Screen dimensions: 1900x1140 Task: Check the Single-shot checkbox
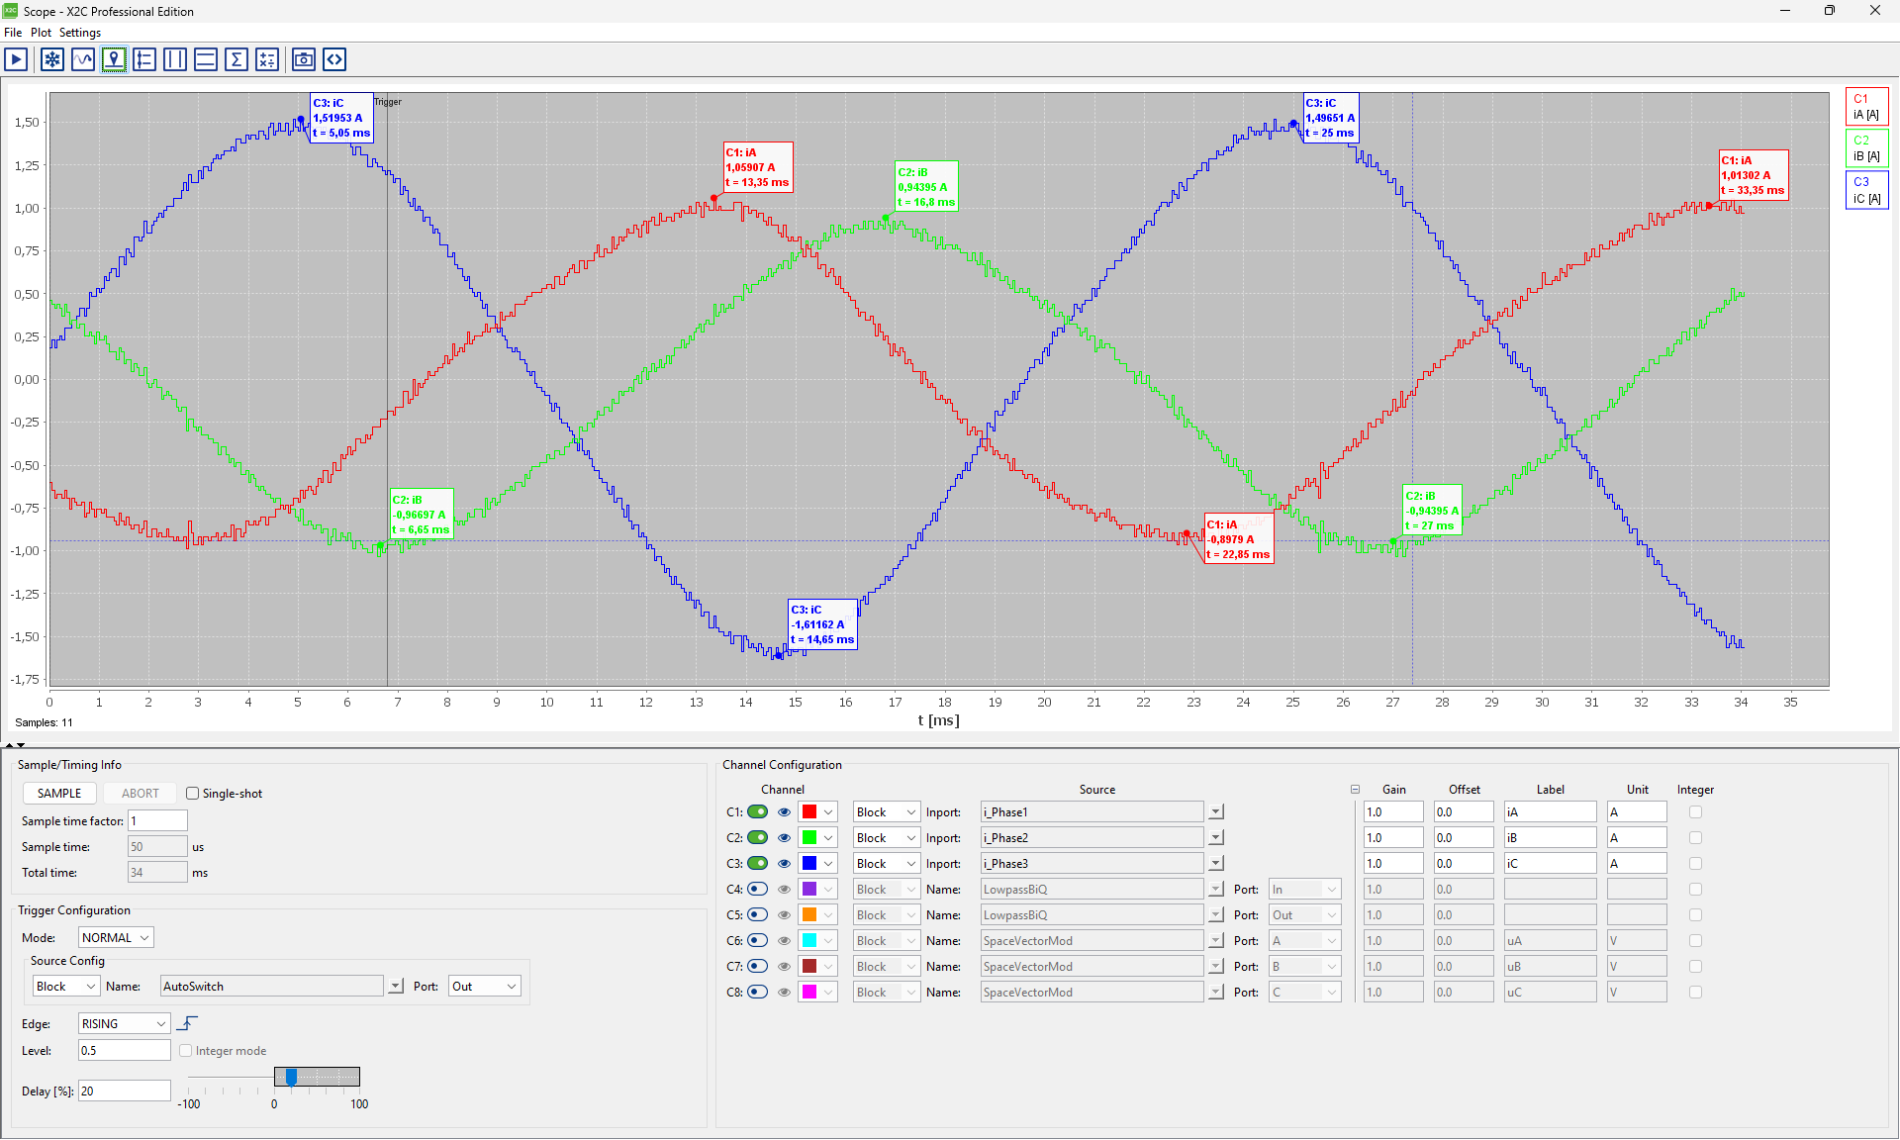tap(192, 794)
